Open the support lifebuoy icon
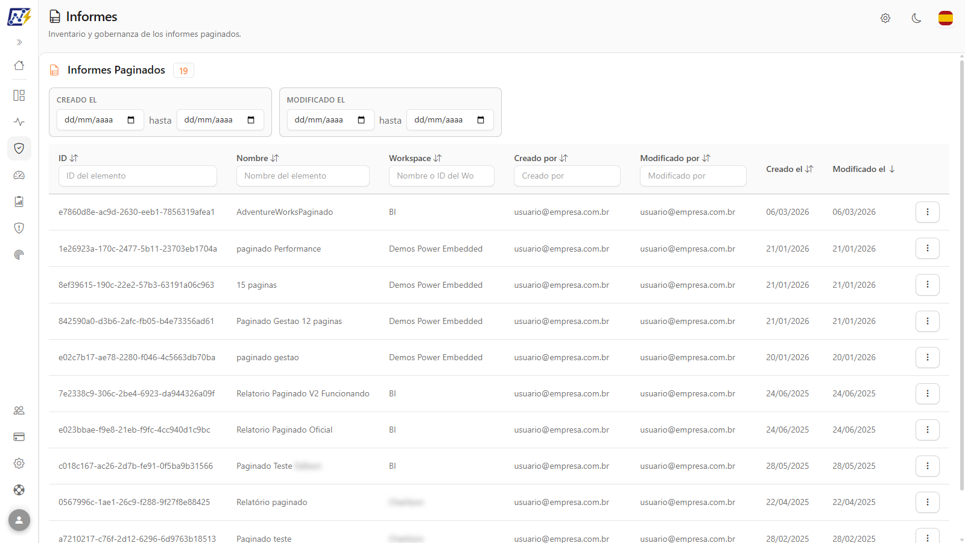Image resolution: width=965 pixels, height=543 pixels. click(19, 490)
